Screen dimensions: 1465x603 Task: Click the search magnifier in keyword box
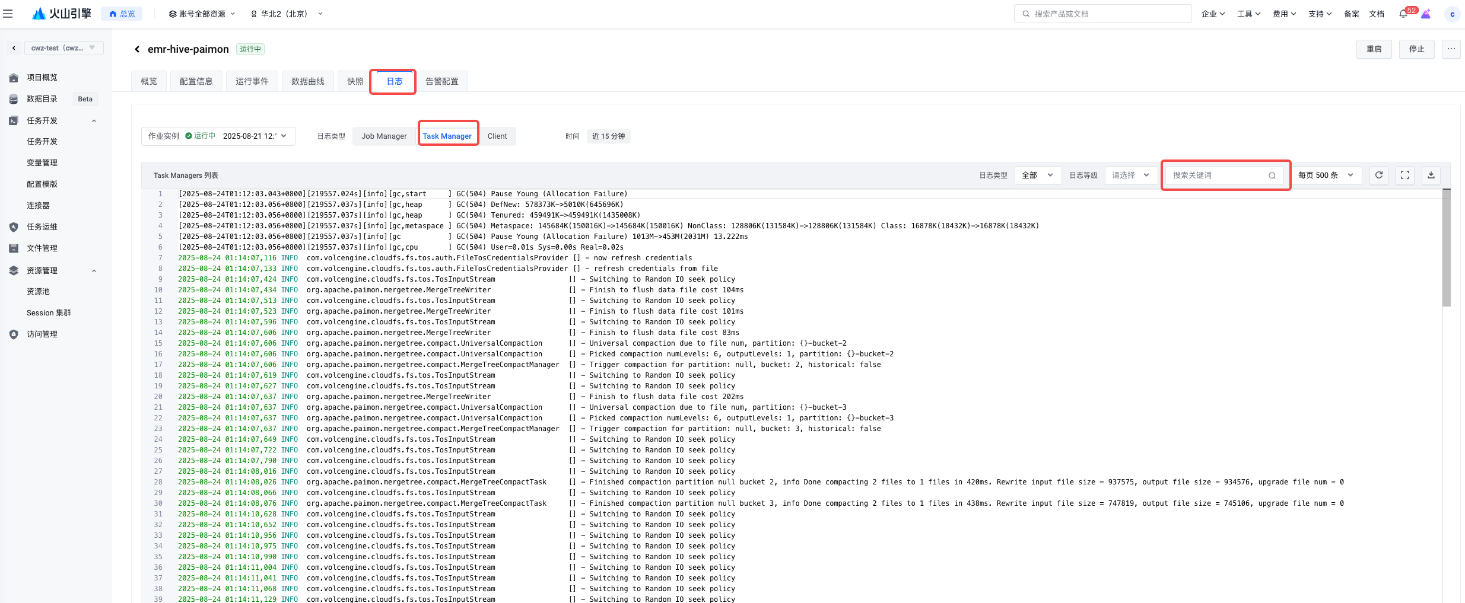1272,176
